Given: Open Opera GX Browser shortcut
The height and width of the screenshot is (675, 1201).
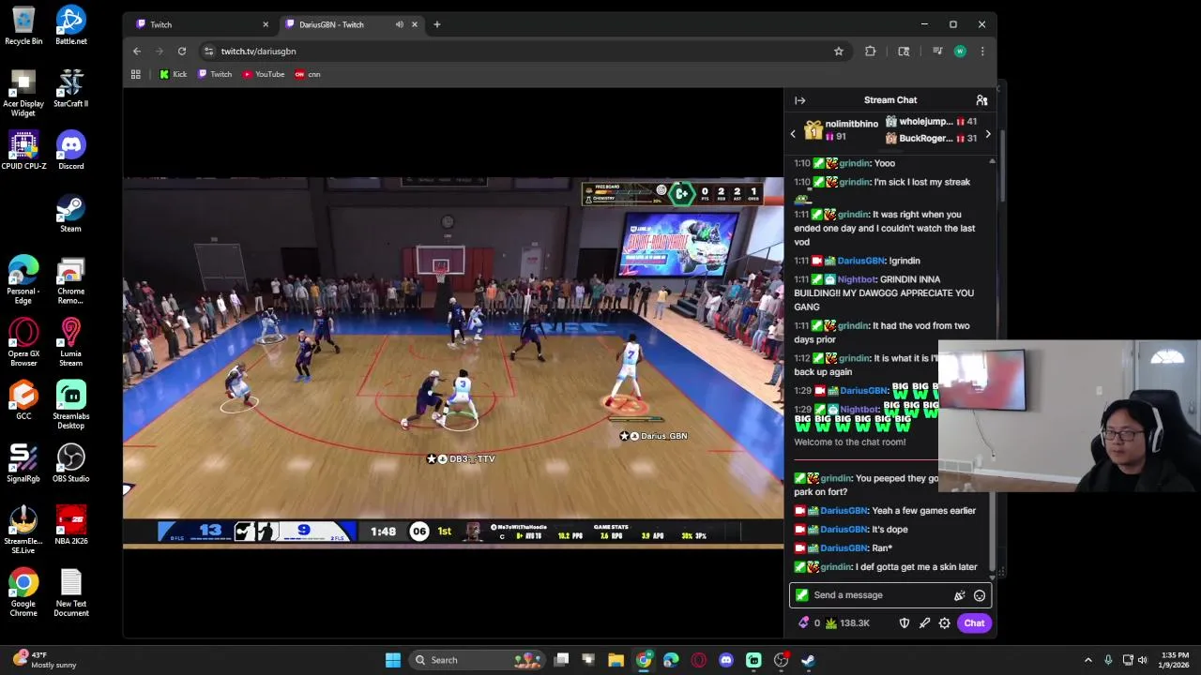Looking at the screenshot, I should pyautogui.click(x=23, y=343).
